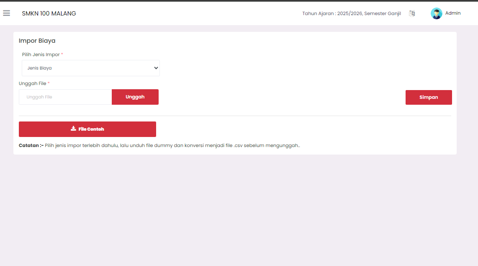Click the Simpan button
The height and width of the screenshot is (266, 478).
(428, 97)
